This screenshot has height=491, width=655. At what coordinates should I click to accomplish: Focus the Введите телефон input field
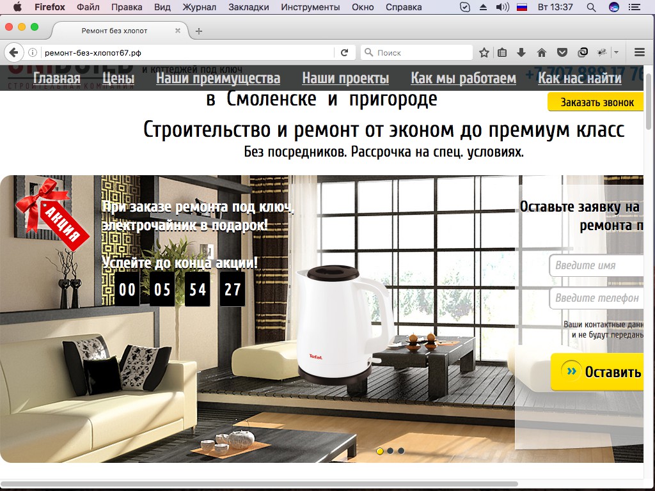597,298
